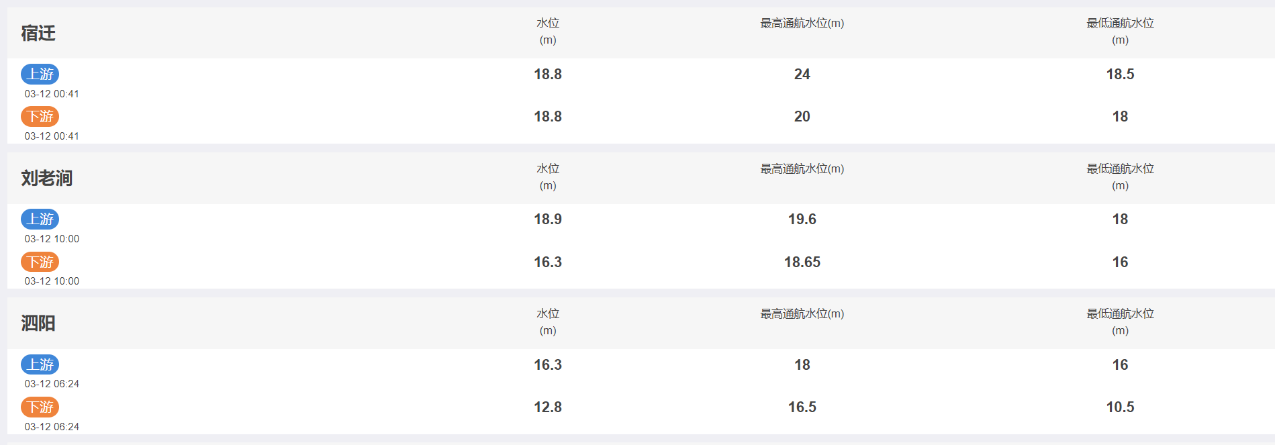Click the 刘老涧 downstream timestamp 03-12 10:00

(52, 281)
